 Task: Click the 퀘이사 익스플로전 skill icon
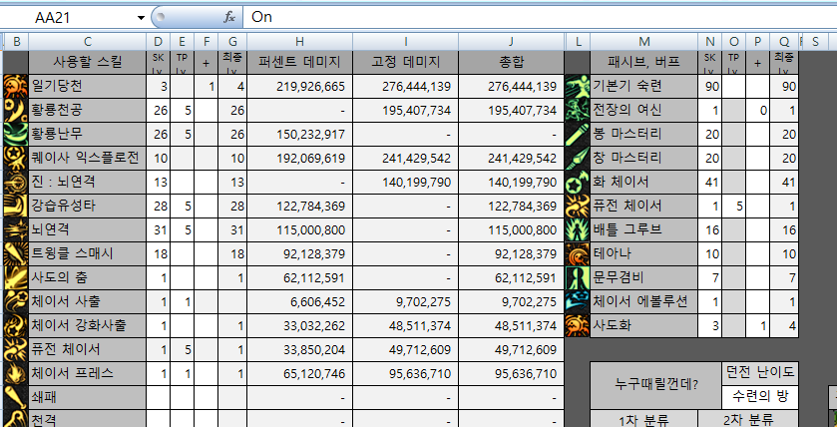[x=15, y=159]
